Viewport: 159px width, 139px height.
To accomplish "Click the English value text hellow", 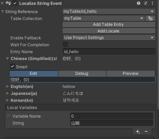I will point(69,87).
